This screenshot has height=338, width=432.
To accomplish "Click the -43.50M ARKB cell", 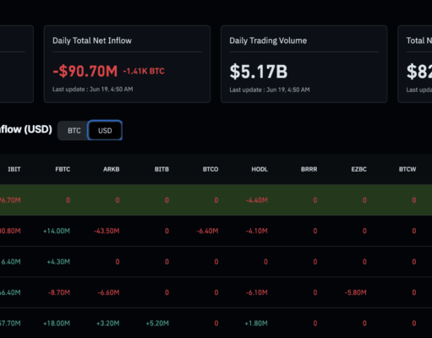I will pos(107,231).
